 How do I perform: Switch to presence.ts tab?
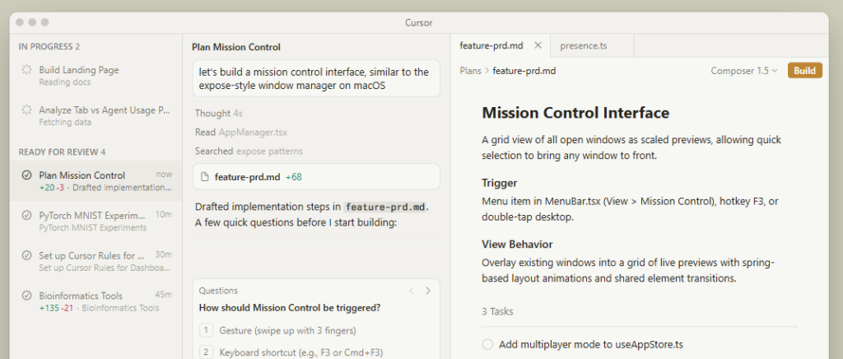(x=592, y=45)
